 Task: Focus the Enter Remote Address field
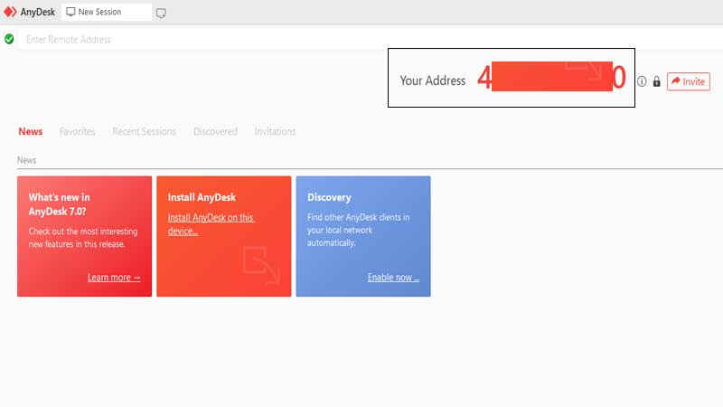click(x=370, y=39)
